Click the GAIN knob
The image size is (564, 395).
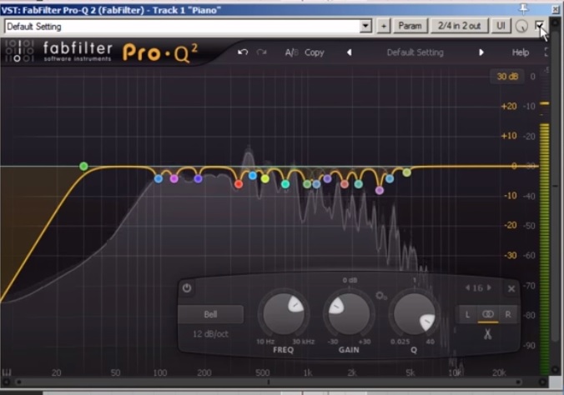[x=349, y=314]
